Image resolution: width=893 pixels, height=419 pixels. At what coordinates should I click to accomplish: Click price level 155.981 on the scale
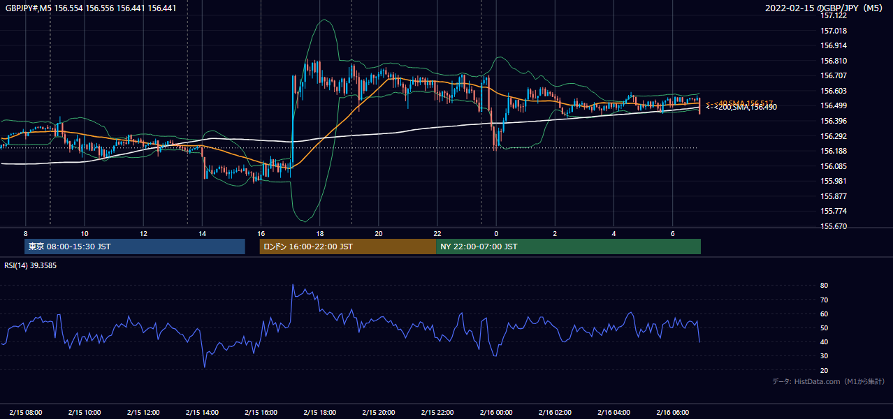834,181
